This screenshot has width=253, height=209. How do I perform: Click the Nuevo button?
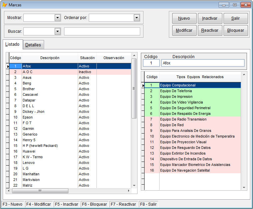pyautogui.click(x=184, y=18)
